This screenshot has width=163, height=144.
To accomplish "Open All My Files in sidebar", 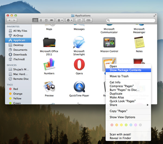I will pyautogui.click(x=18, y=31).
